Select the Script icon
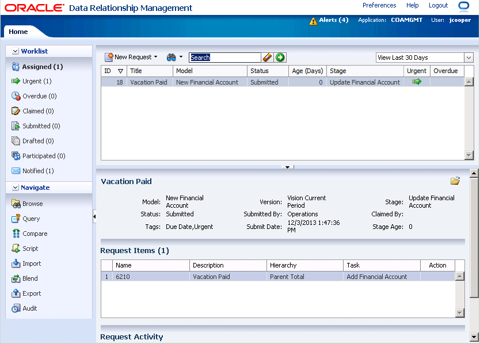This screenshot has height=344, width=480. [x=16, y=248]
